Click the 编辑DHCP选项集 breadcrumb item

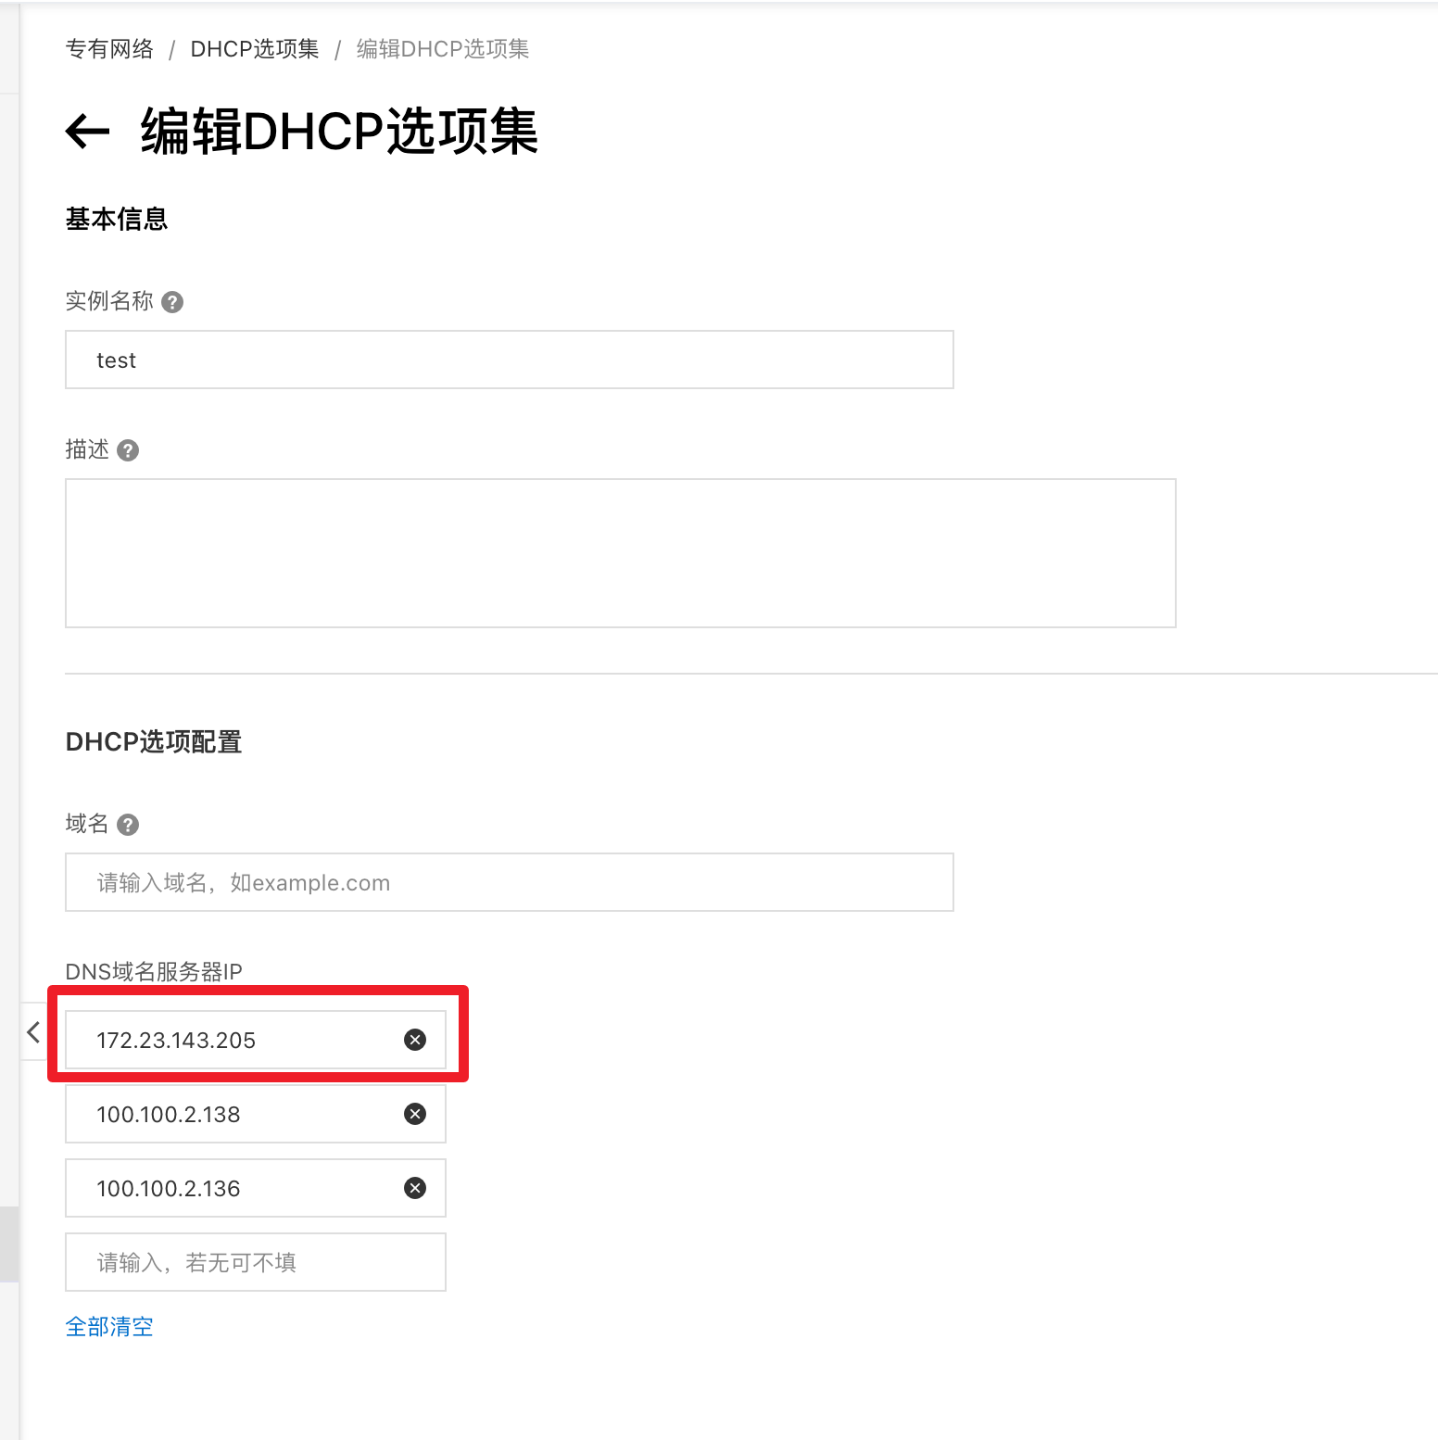443,49
